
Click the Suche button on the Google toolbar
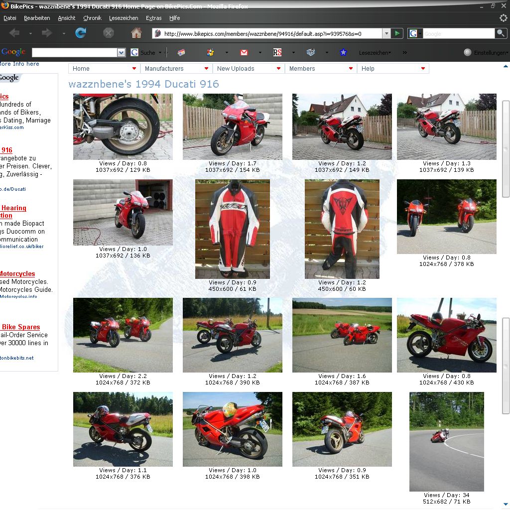pos(143,52)
